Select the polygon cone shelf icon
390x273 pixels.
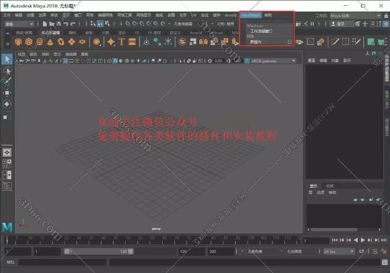pyautogui.click(x=50, y=41)
